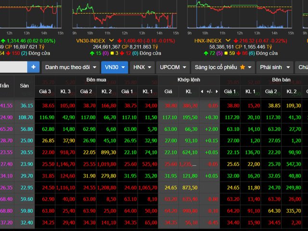Sort by the Trần column header
308x231 pixels.
click(5, 86)
